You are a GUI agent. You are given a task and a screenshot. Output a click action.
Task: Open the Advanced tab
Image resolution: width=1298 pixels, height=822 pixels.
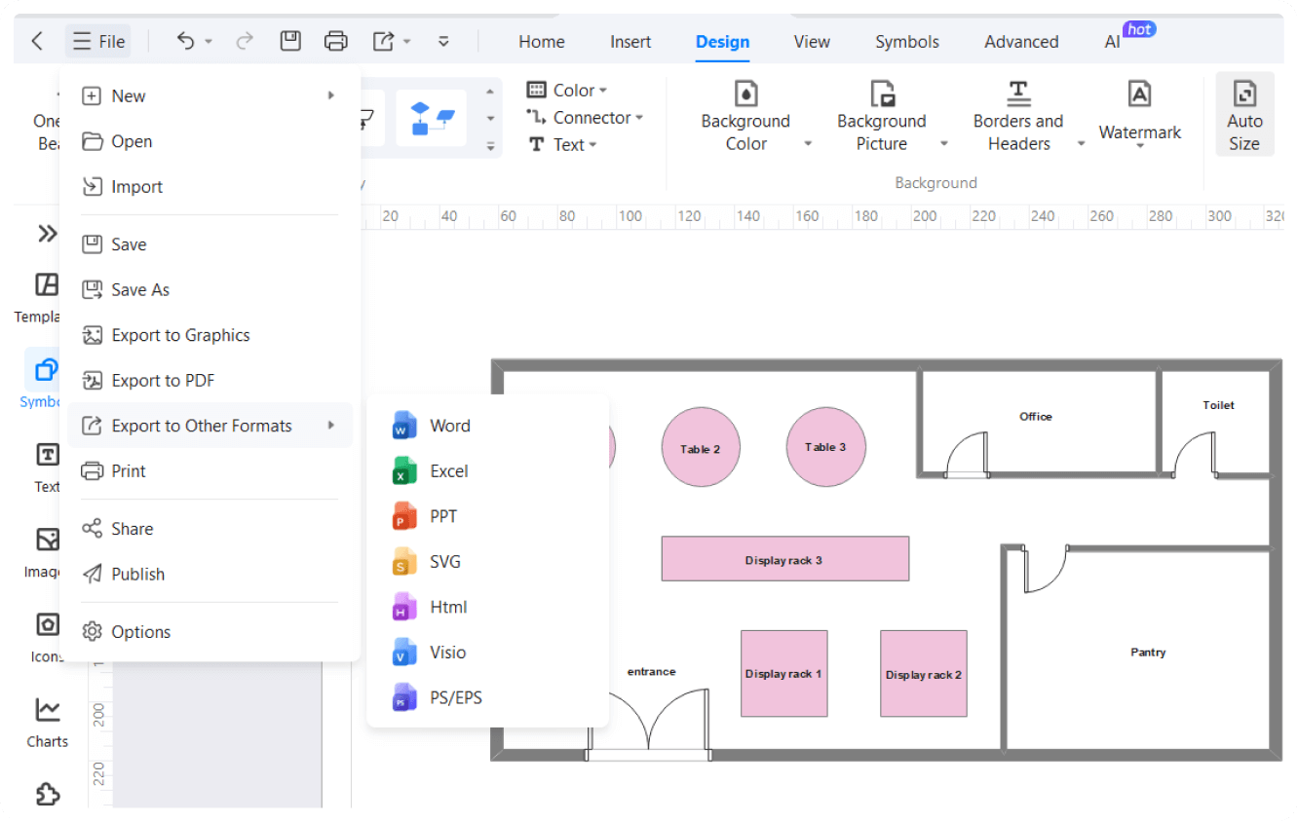1021,42
